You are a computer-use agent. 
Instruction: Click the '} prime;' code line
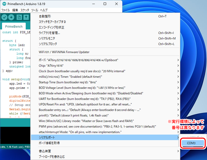click(x=16, y=62)
